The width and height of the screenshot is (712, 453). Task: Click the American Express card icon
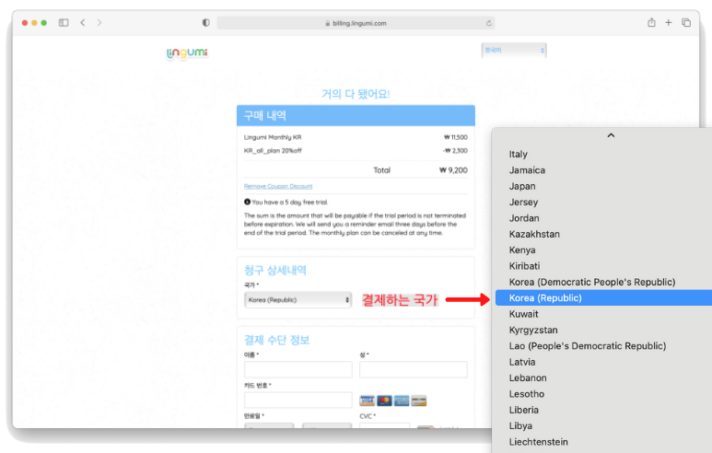[x=402, y=401]
